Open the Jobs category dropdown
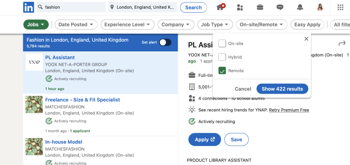The width and height of the screenshot is (350, 165). pos(36,25)
